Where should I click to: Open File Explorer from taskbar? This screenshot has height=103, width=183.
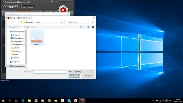[29, 100]
